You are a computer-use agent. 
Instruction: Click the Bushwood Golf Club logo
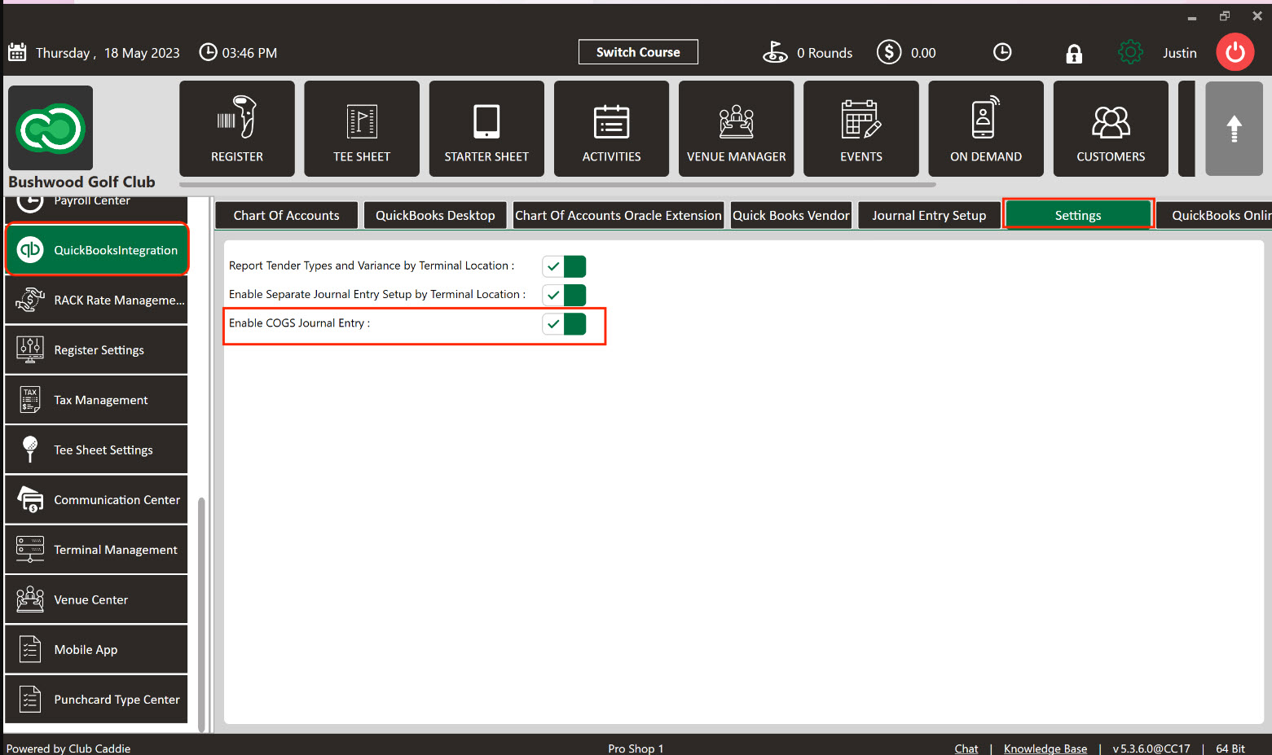click(x=51, y=128)
